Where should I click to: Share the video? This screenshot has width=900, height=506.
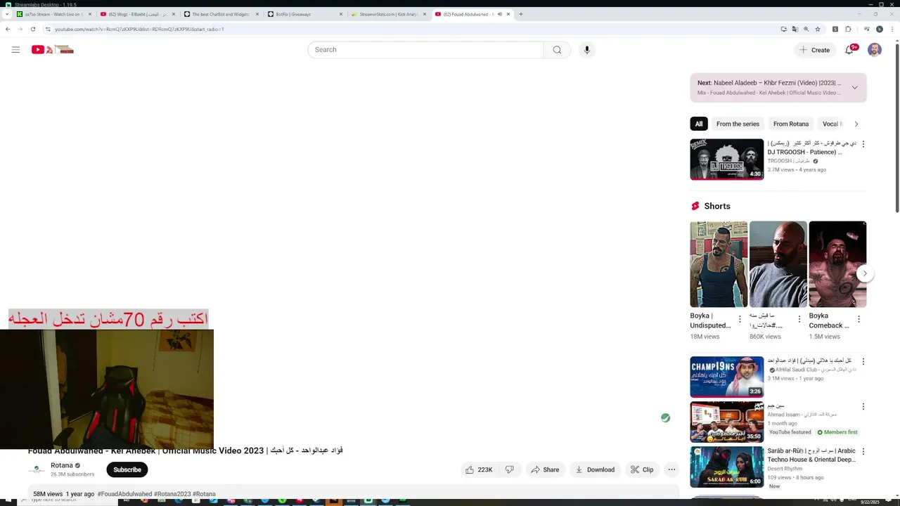pos(545,469)
